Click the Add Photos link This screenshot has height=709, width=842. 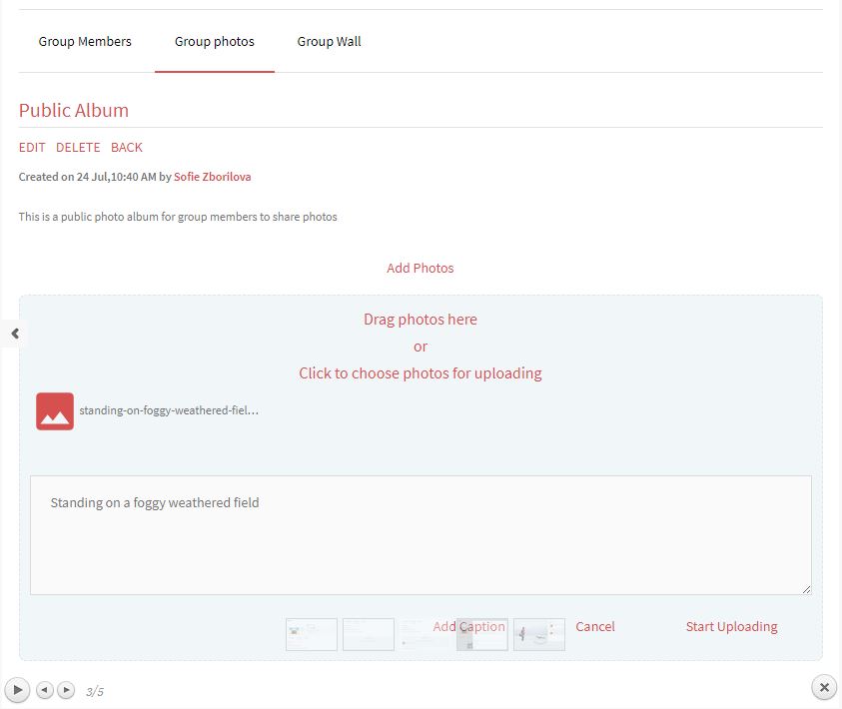click(x=420, y=268)
